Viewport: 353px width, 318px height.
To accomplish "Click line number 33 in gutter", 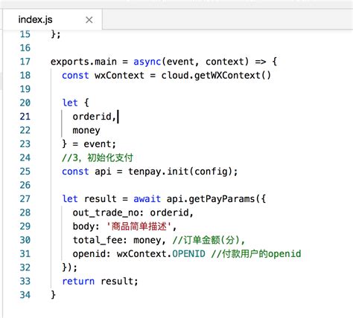I will pos(25,282).
